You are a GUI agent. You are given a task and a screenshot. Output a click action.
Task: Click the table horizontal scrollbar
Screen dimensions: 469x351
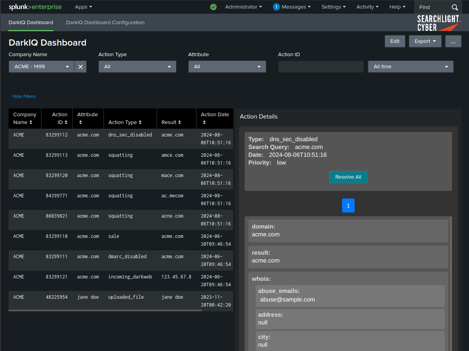[105, 310]
